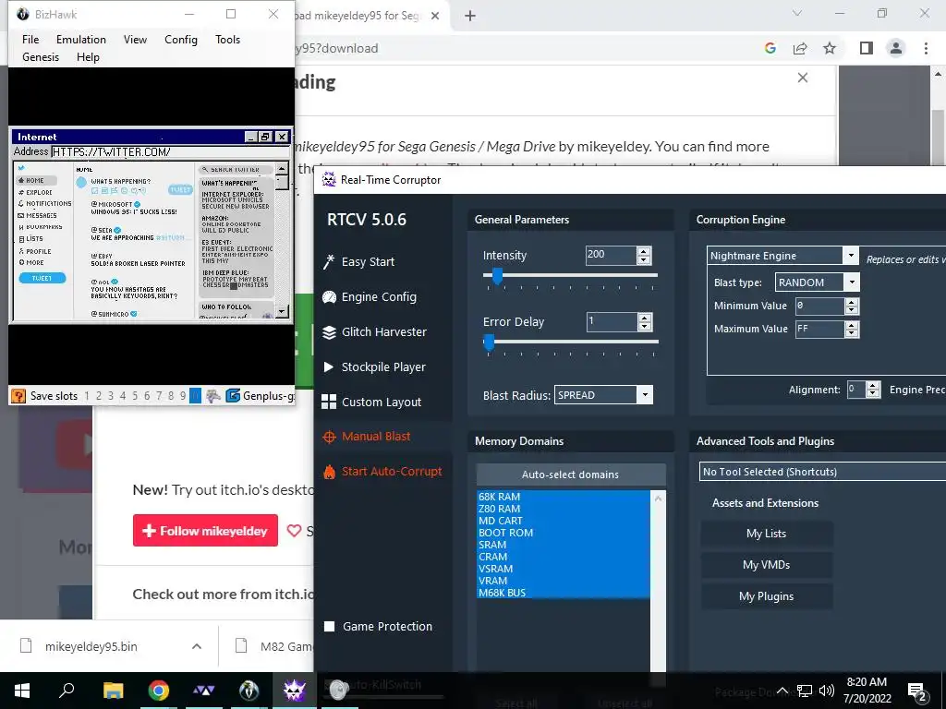Trigger a Manual Blast
Viewport: 946px width, 709px height.
[x=367, y=437]
